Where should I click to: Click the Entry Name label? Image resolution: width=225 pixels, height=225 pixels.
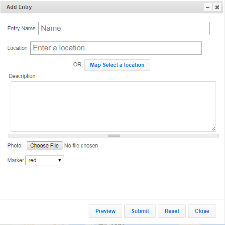click(21, 29)
